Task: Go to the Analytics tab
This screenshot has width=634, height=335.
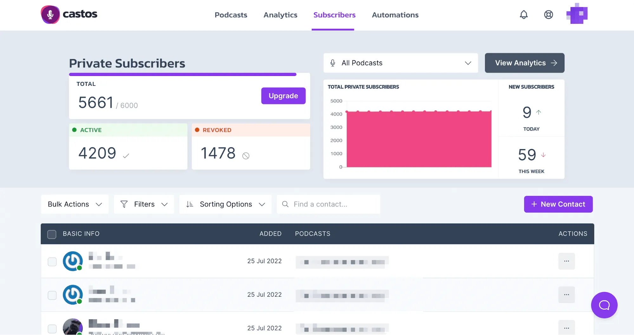Action: pyautogui.click(x=280, y=15)
